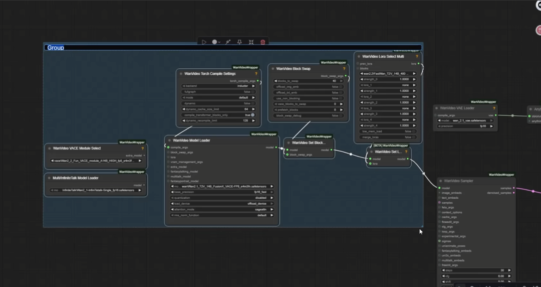Image resolution: width=541 pixels, height=287 pixels.
Task: Pin the selected group with pin icon
Action: [x=239, y=42]
